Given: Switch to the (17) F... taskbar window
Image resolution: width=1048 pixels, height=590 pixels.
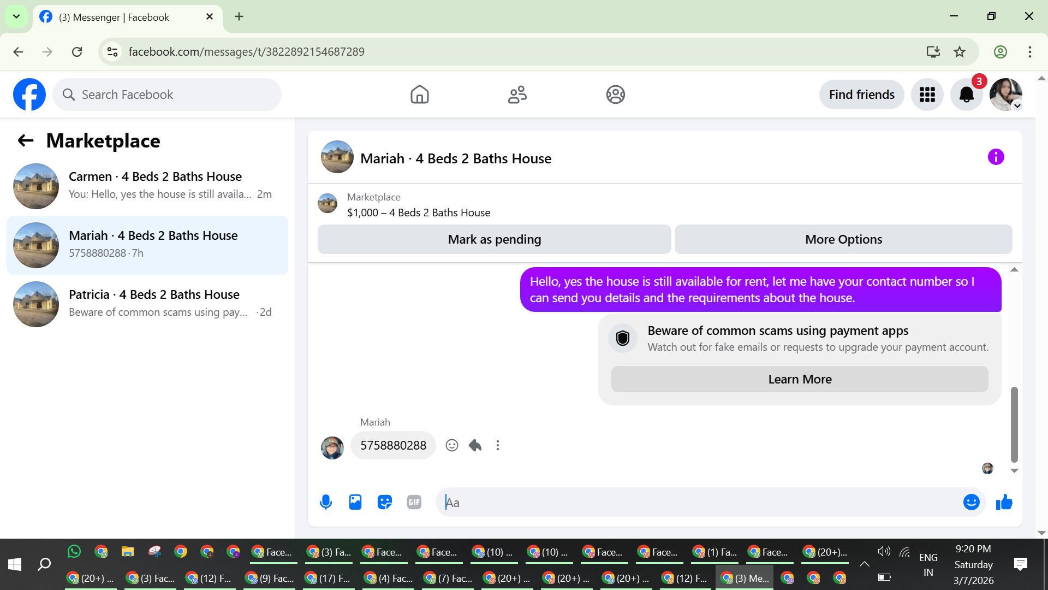Looking at the screenshot, I should (329, 578).
